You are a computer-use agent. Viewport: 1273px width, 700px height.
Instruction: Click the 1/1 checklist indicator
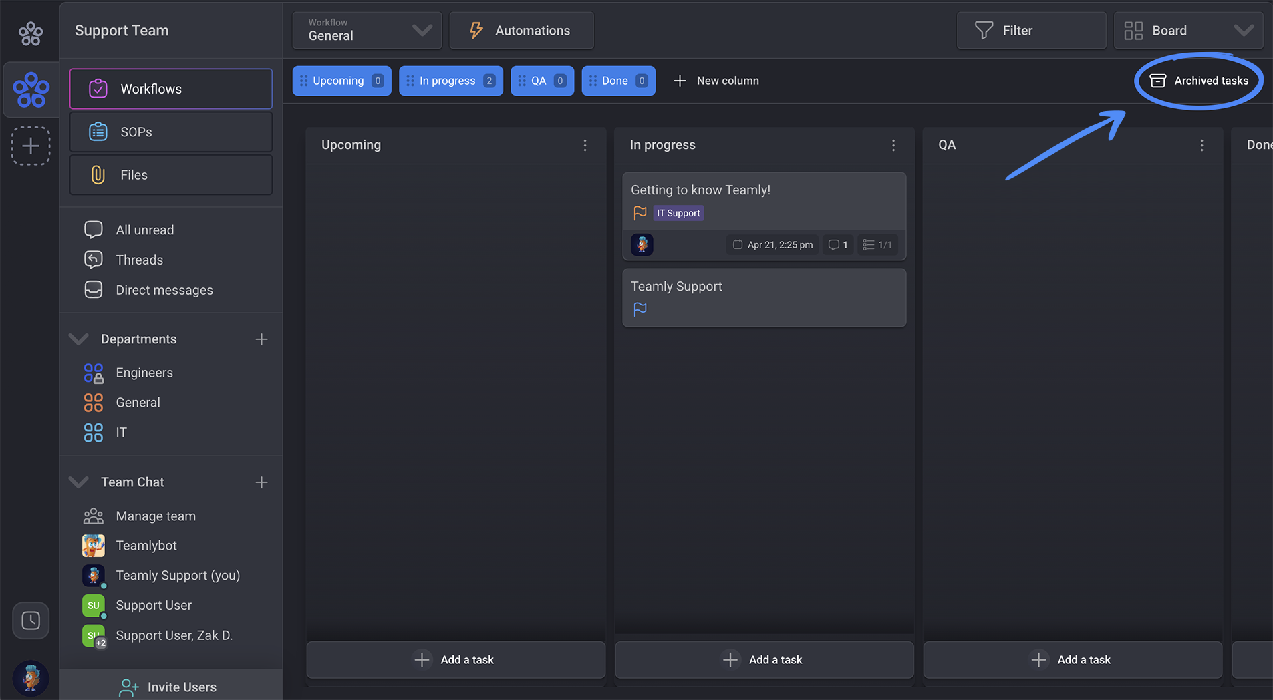pos(877,245)
